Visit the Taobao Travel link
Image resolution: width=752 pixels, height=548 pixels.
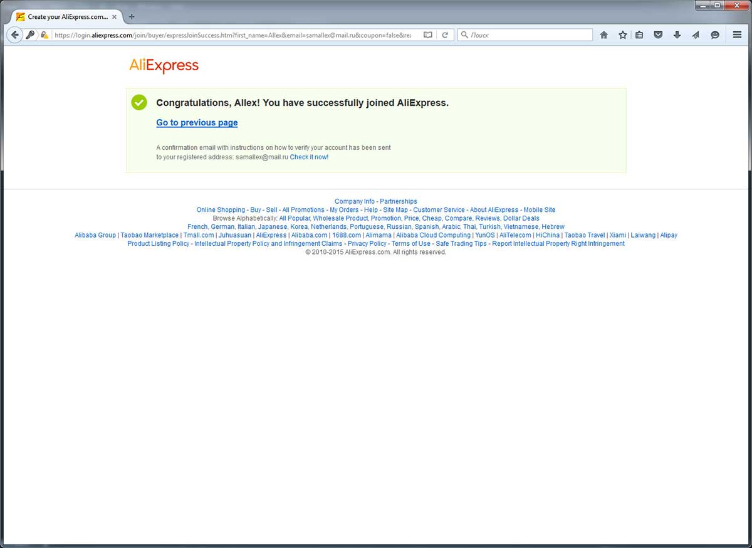coord(585,235)
